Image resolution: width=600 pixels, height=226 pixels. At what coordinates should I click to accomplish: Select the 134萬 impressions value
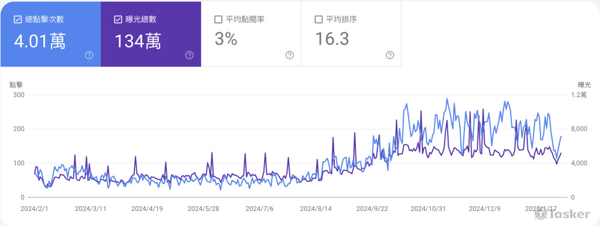[x=138, y=41]
